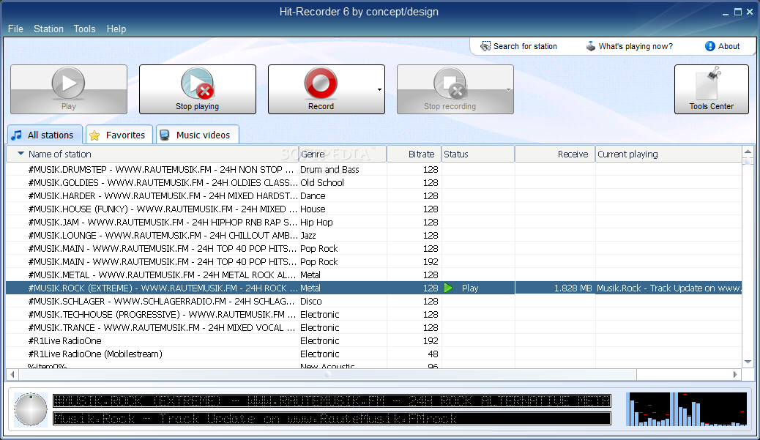Click the Disco genre cell
Viewport: 760px width, 440px height.
point(310,301)
